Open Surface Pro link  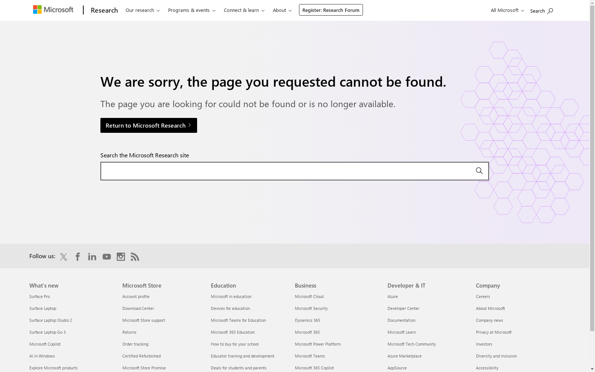[39, 296]
